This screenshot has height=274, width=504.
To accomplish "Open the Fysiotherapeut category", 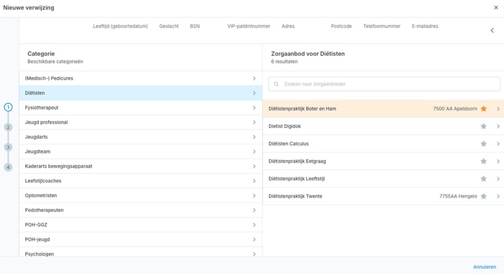I will 141,108.
